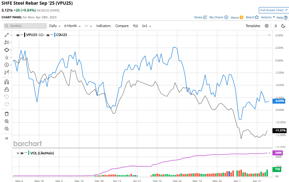Collapse the left drawing toolbar
289x182 pixels.
click(7, 139)
